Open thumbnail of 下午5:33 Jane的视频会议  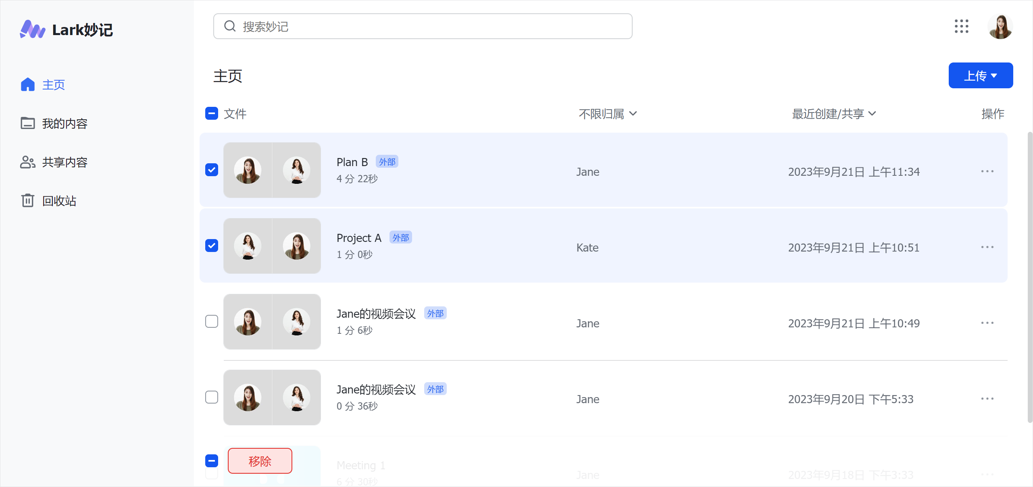tap(272, 397)
